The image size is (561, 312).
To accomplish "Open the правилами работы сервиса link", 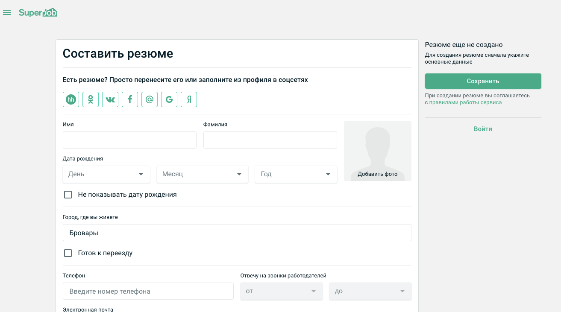I will (x=465, y=102).
